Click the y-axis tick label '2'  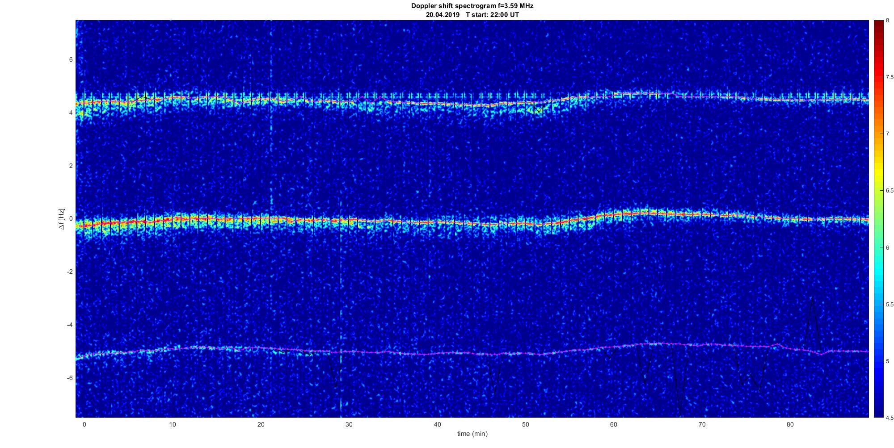[71, 166]
